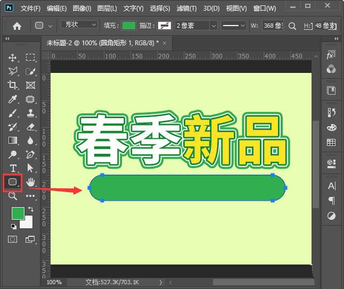Screen dimensions: 344x289
Task: Open the stroke line style dropdown
Action: tap(233, 26)
